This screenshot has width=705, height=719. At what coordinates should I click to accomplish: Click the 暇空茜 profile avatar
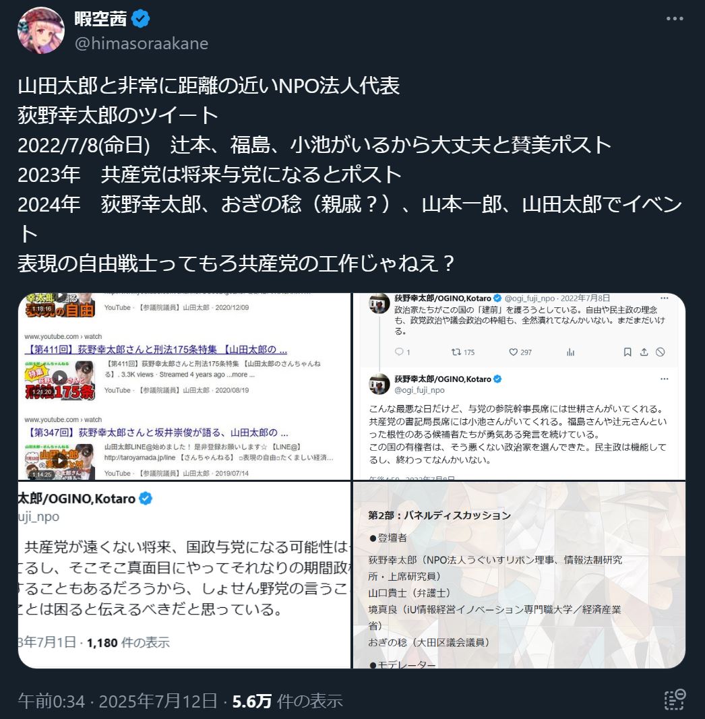click(41, 30)
